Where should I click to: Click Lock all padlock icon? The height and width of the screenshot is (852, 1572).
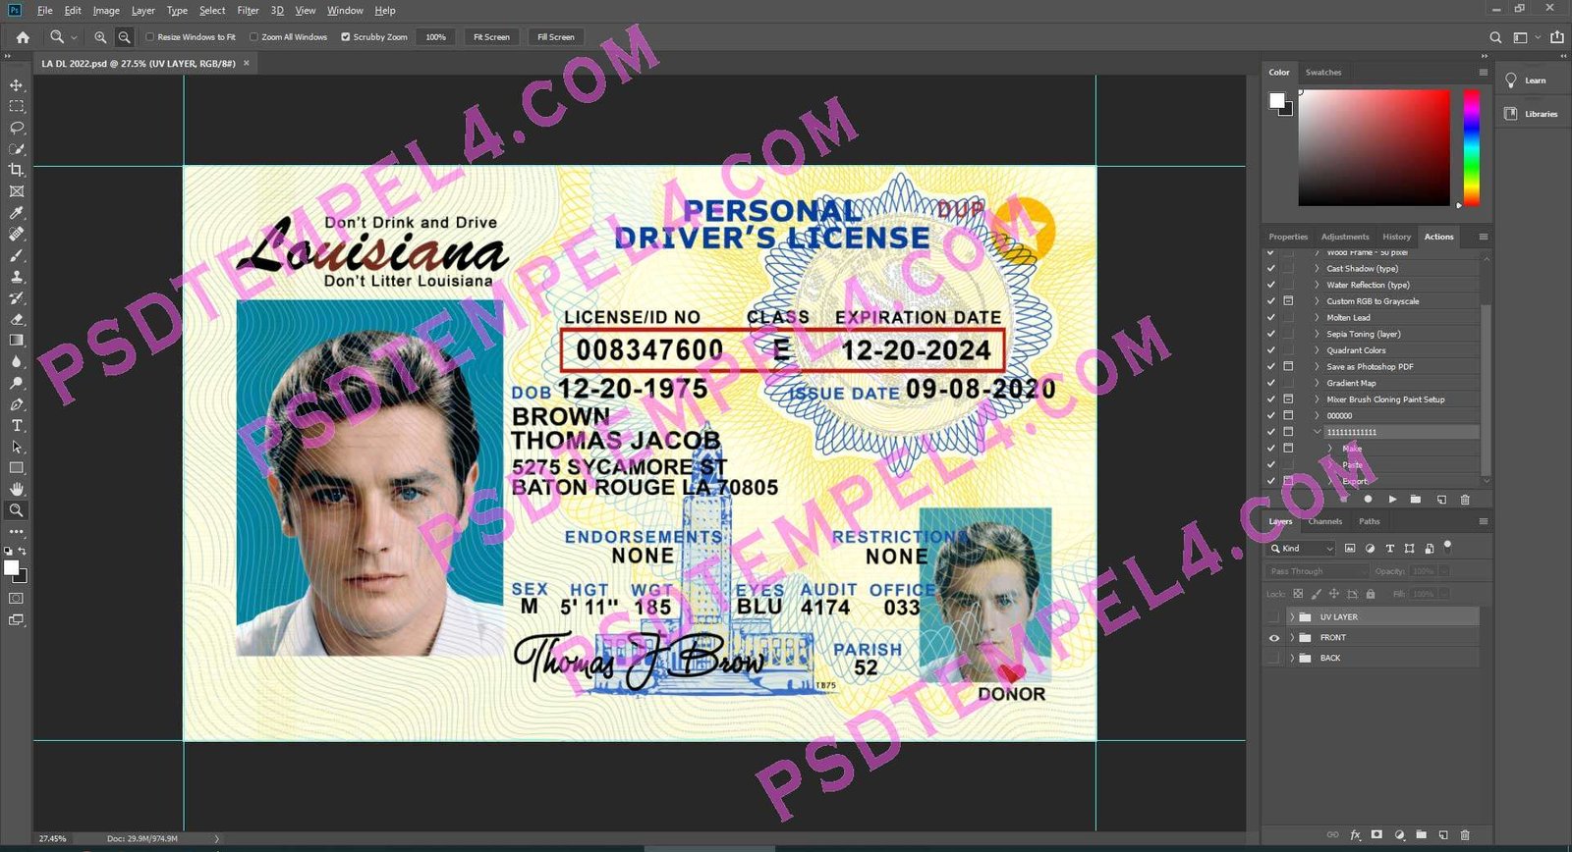coord(1371,594)
